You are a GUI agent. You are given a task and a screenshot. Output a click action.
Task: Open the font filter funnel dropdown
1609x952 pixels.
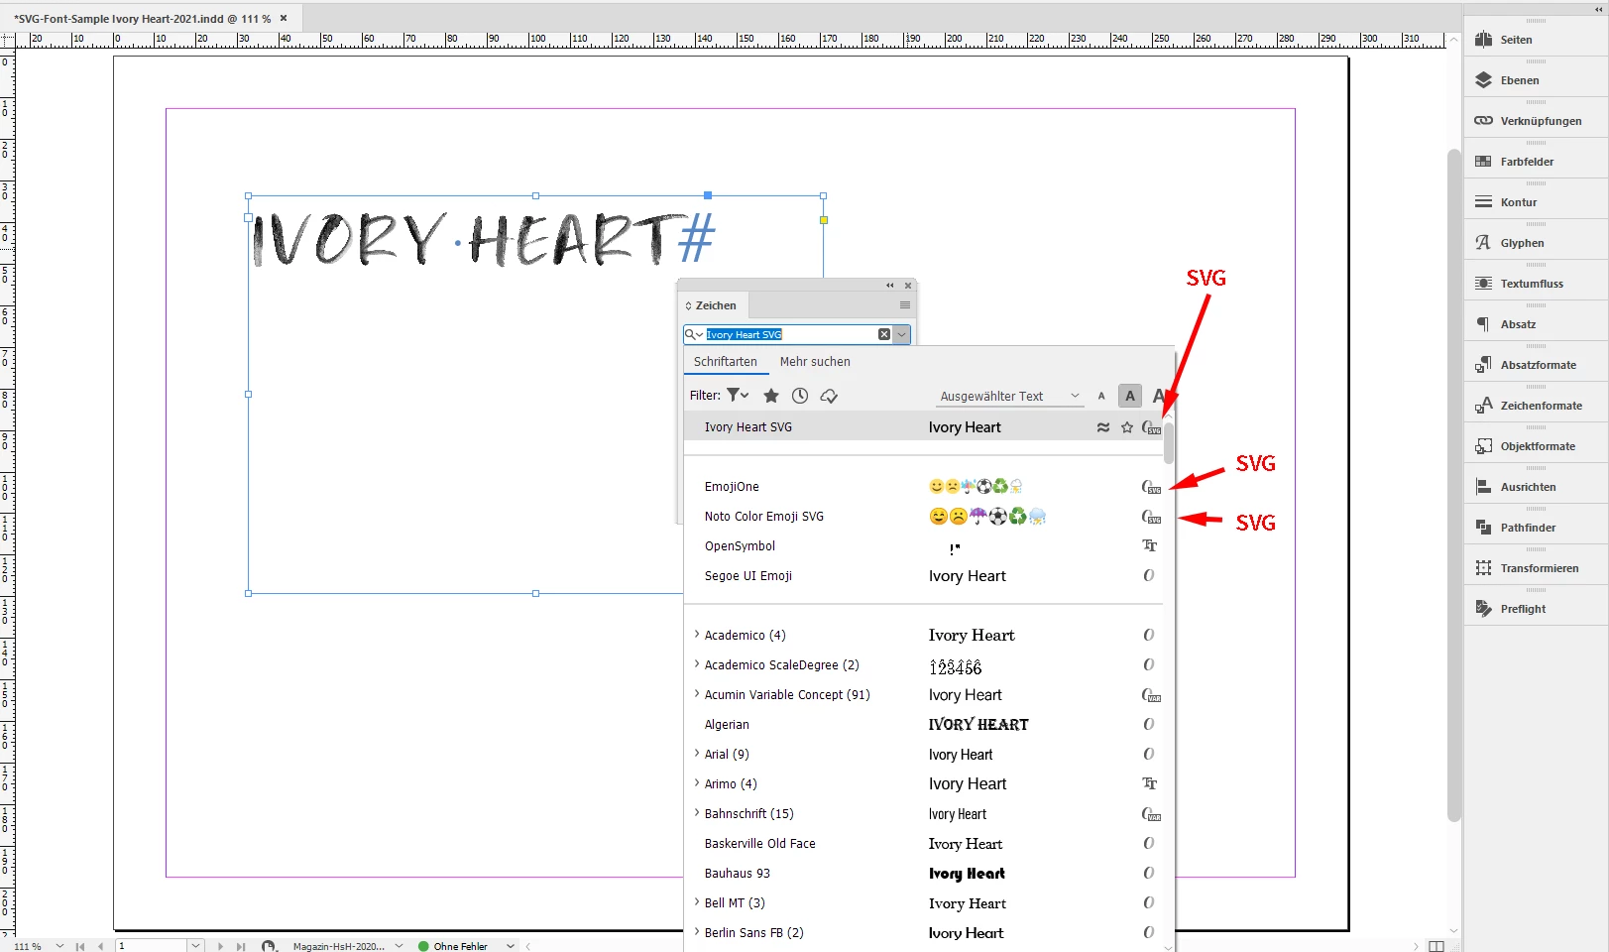(738, 395)
